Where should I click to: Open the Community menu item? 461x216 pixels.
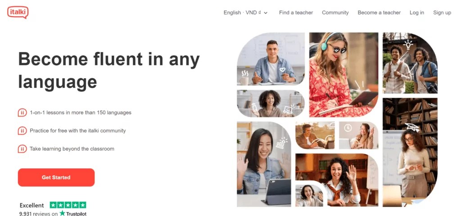click(x=335, y=13)
